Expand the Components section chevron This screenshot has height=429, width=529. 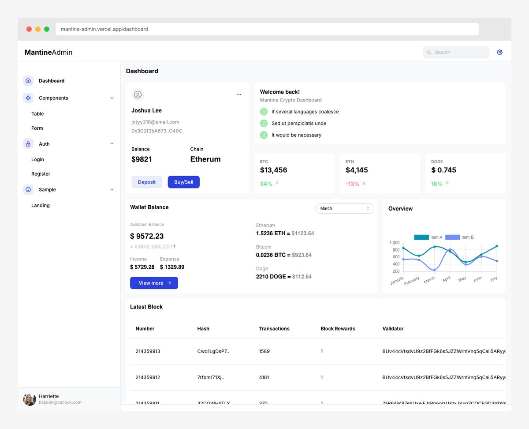coord(112,98)
